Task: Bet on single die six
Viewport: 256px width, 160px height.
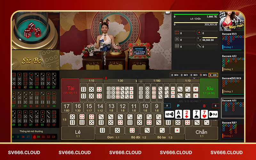Action: (102, 131)
